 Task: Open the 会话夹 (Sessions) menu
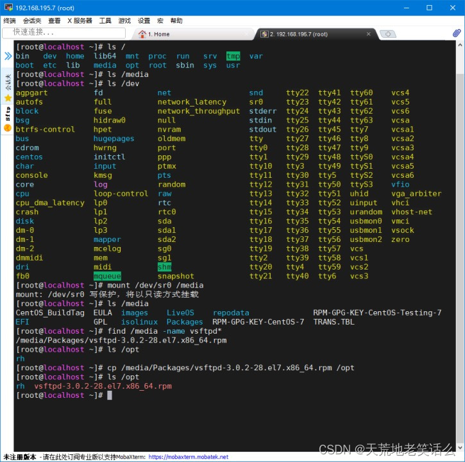click(32, 21)
